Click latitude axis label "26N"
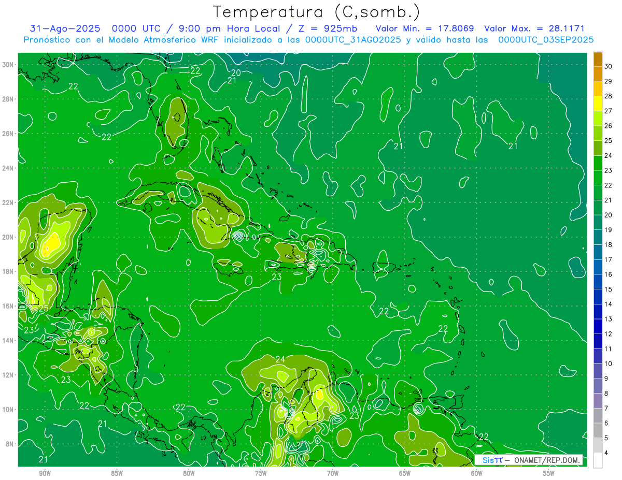Screen dimensions: 622x480 (8, 134)
